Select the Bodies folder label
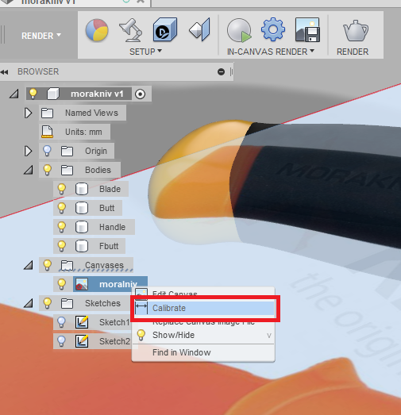Screen dimensions: 401x415 click(98, 170)
